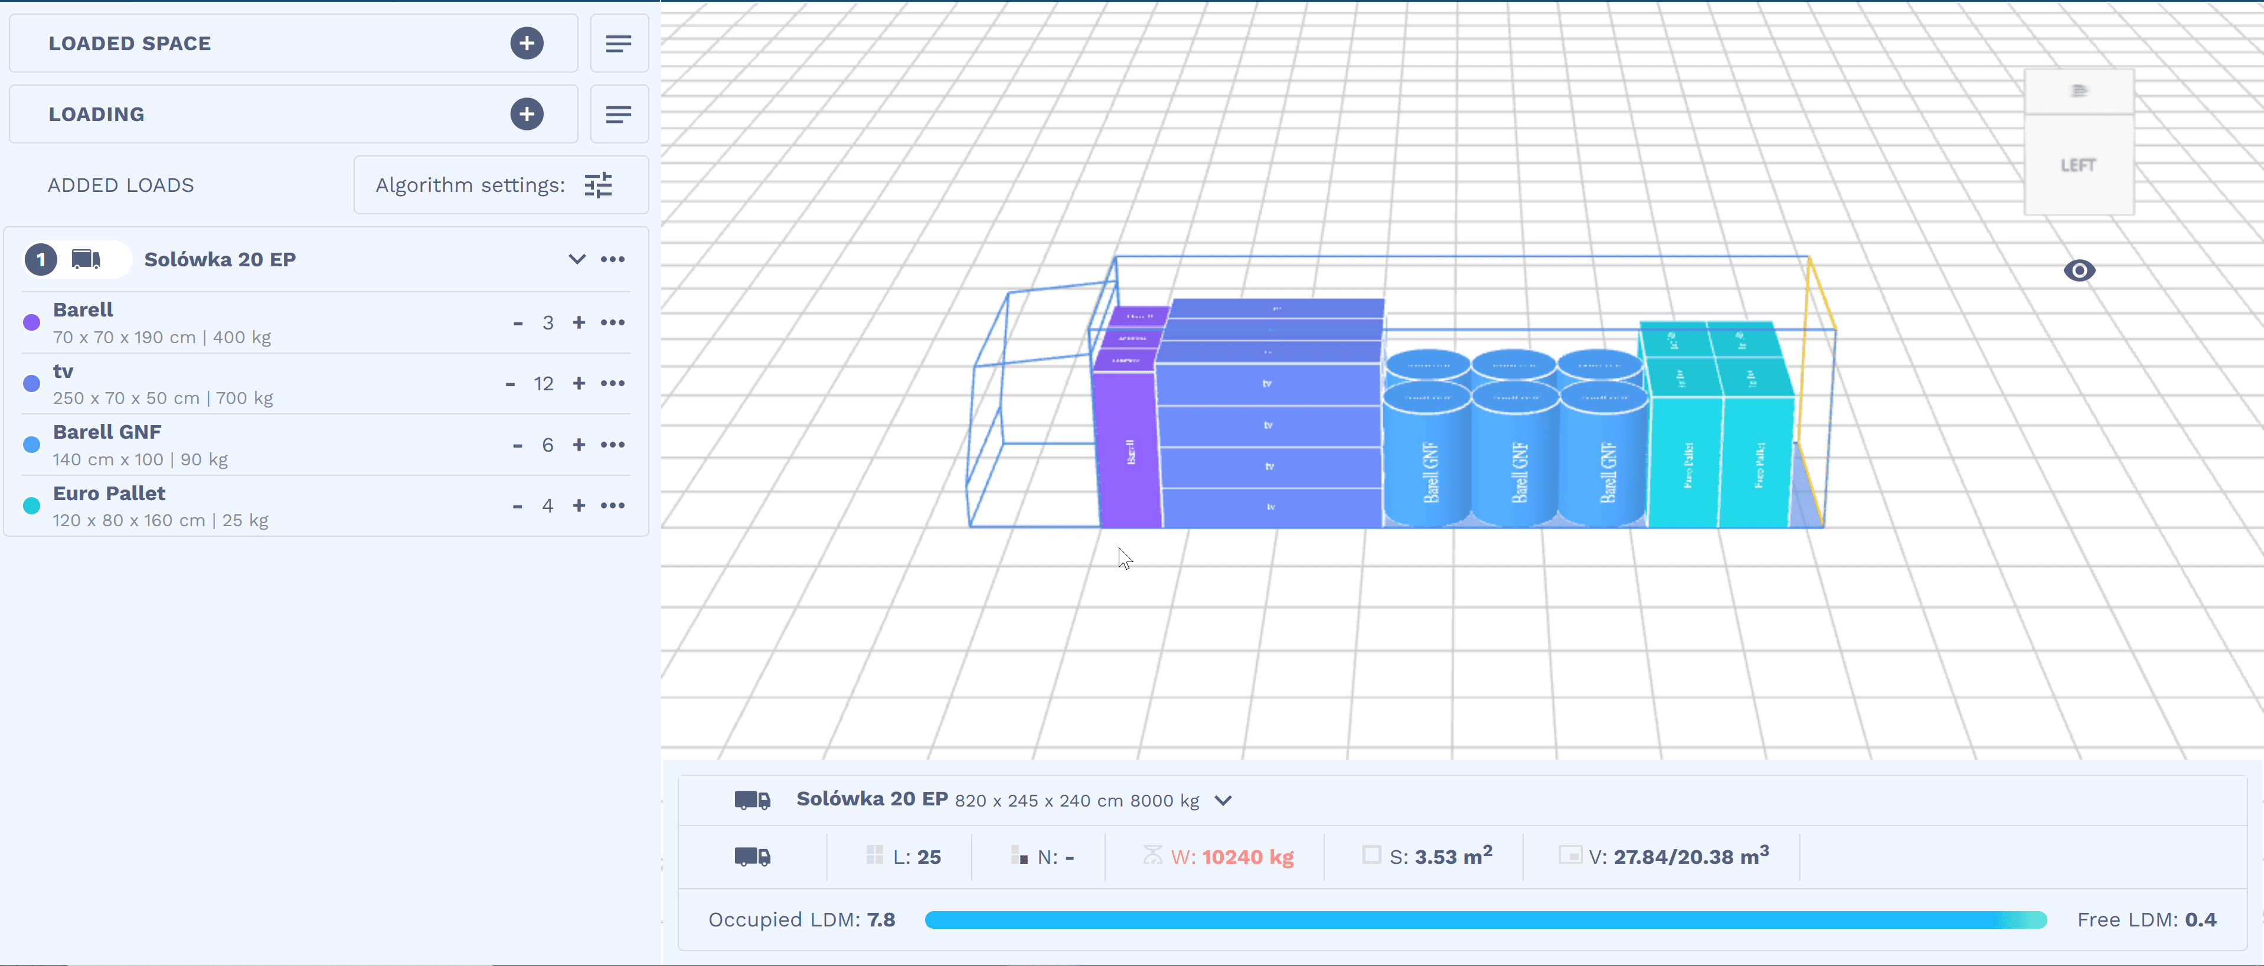Select the tv load row name
Screen dimensions: 2264x966
point(63,371)
